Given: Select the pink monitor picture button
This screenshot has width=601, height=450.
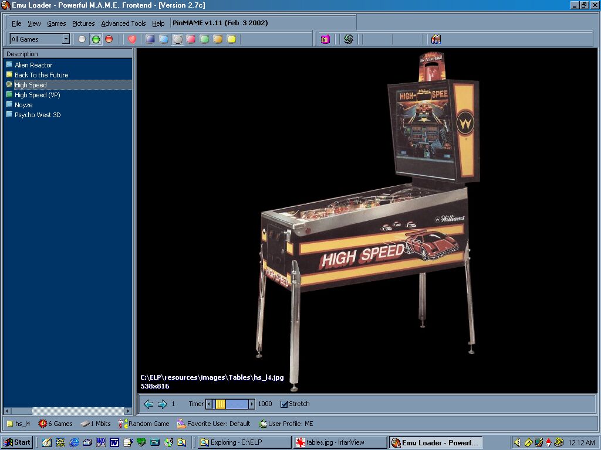Looking at the screenshot, I should coord(191,39).
